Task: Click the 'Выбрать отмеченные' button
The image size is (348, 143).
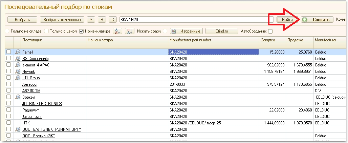Action: [x=62, y=20]
